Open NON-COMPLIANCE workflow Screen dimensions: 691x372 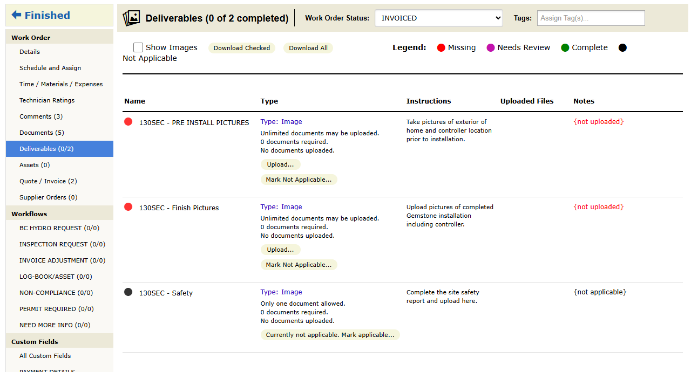tap(59, 293)
